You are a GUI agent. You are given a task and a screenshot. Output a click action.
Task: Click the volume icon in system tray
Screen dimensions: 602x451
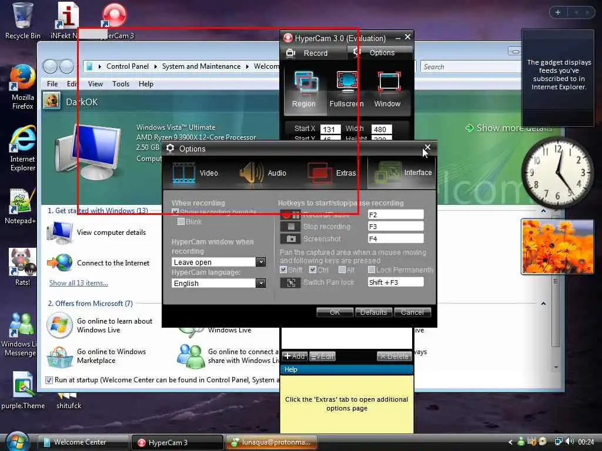tap(569, 442)
